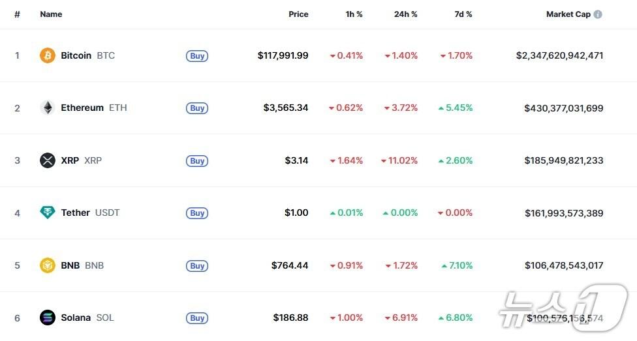Open the Market Cap info icon
The height and width of the screenshot is (341, 637).
click(598, 14)
